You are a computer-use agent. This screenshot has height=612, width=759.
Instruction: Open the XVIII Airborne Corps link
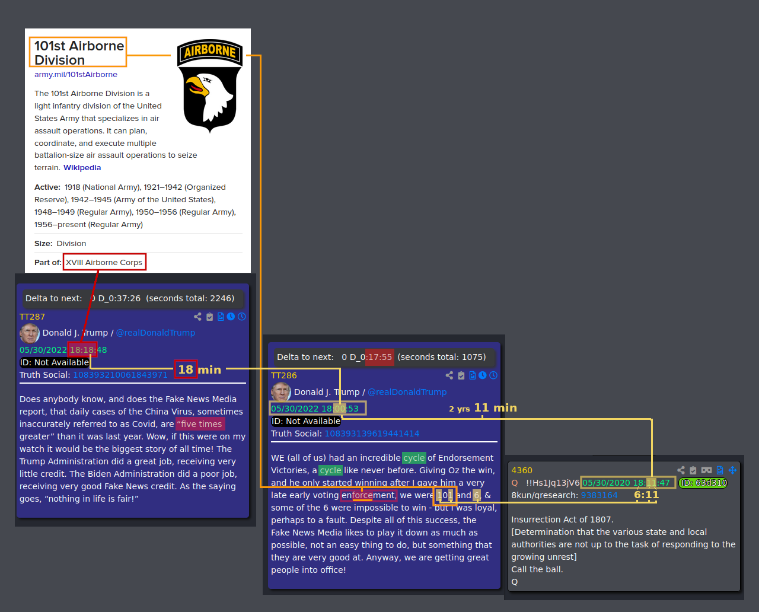(104, 262)
